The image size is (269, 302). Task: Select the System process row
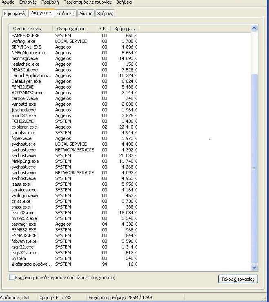[x=74, y=258]
